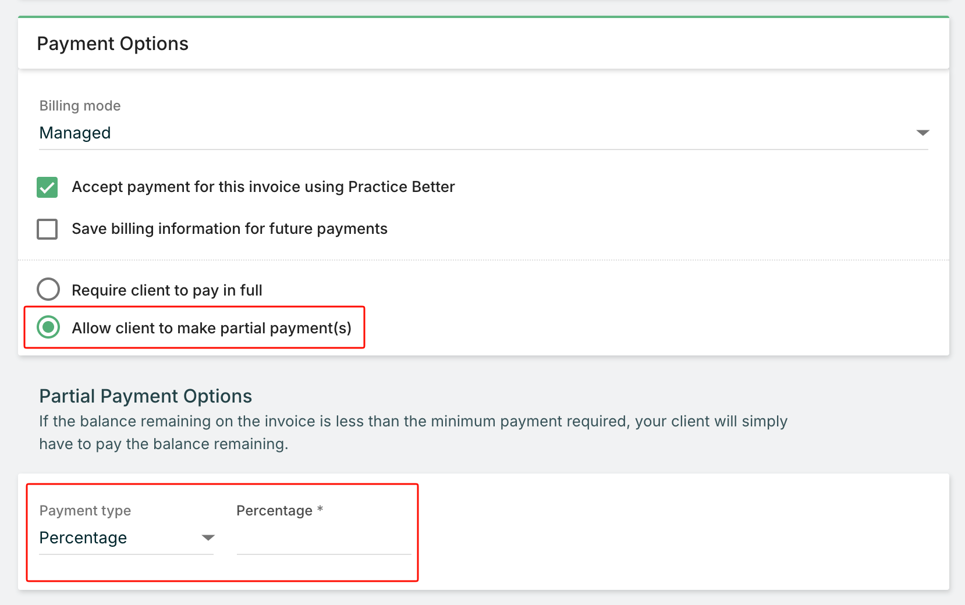The width and height of the screenshot is (965, 605).
Task: Click the Accept payment using Practice Better text
Action: [x=263, y=187]
